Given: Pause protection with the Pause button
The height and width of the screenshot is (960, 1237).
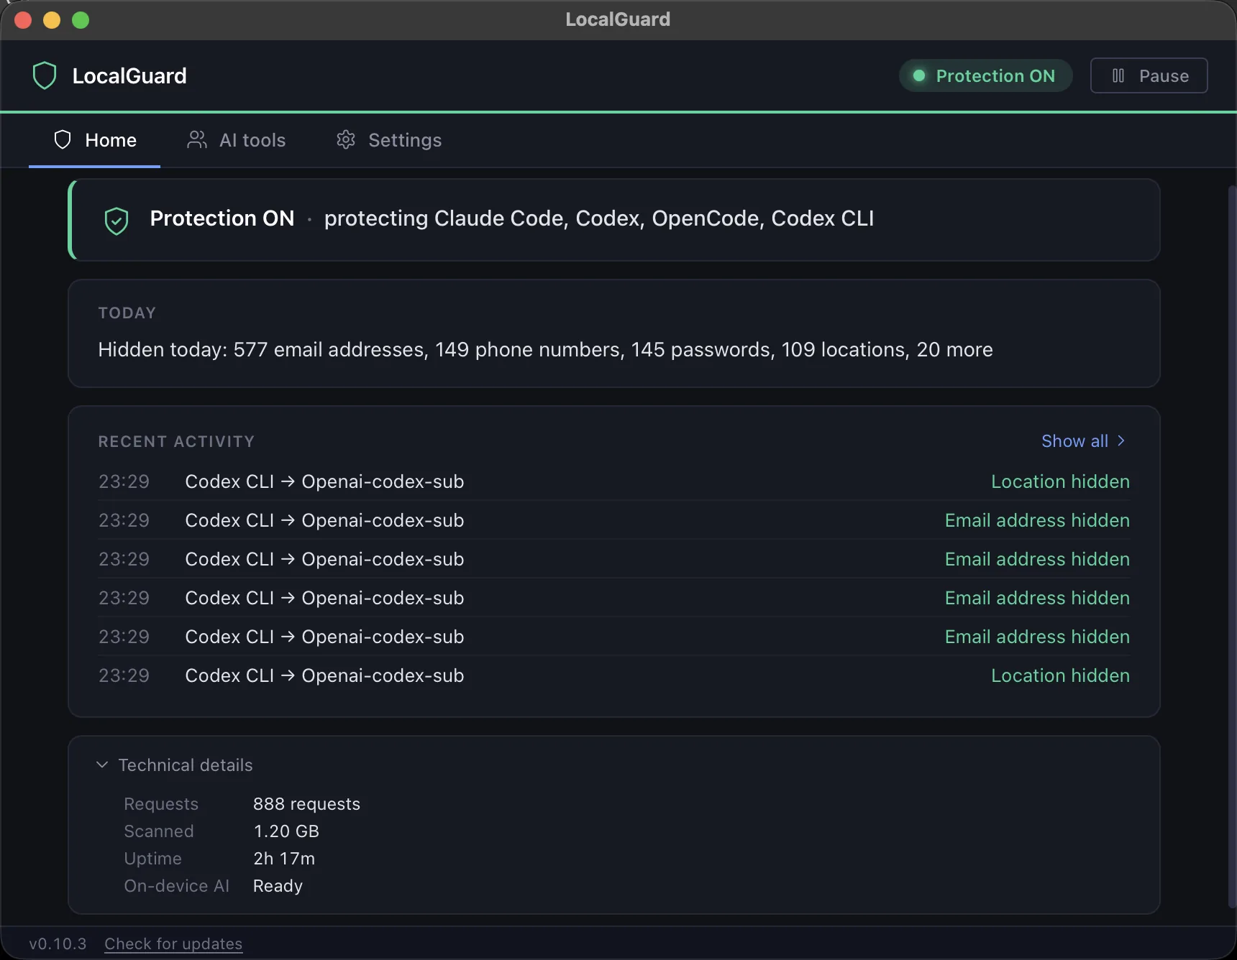Looking at the screenshot, I should click(x=1149, y=75).
